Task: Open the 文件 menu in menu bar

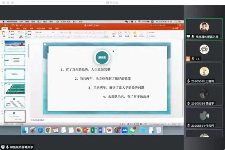Action: tap(21, 22)
